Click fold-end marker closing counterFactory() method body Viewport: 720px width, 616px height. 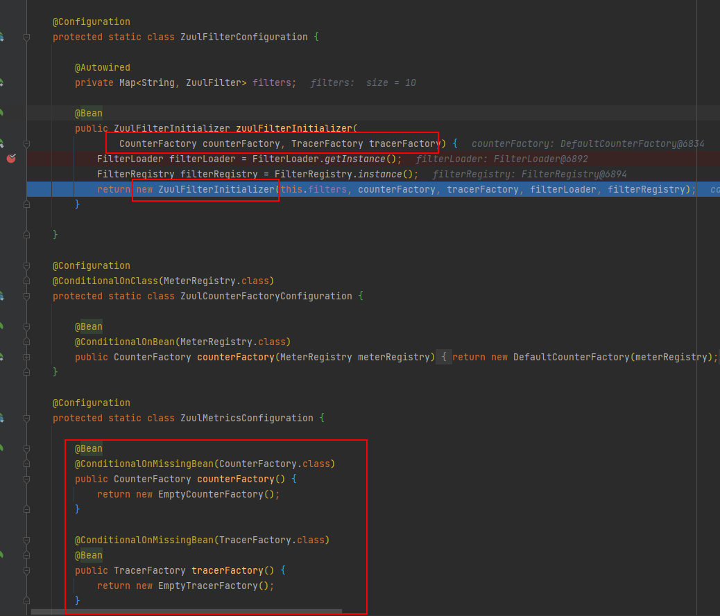(26, 509)
